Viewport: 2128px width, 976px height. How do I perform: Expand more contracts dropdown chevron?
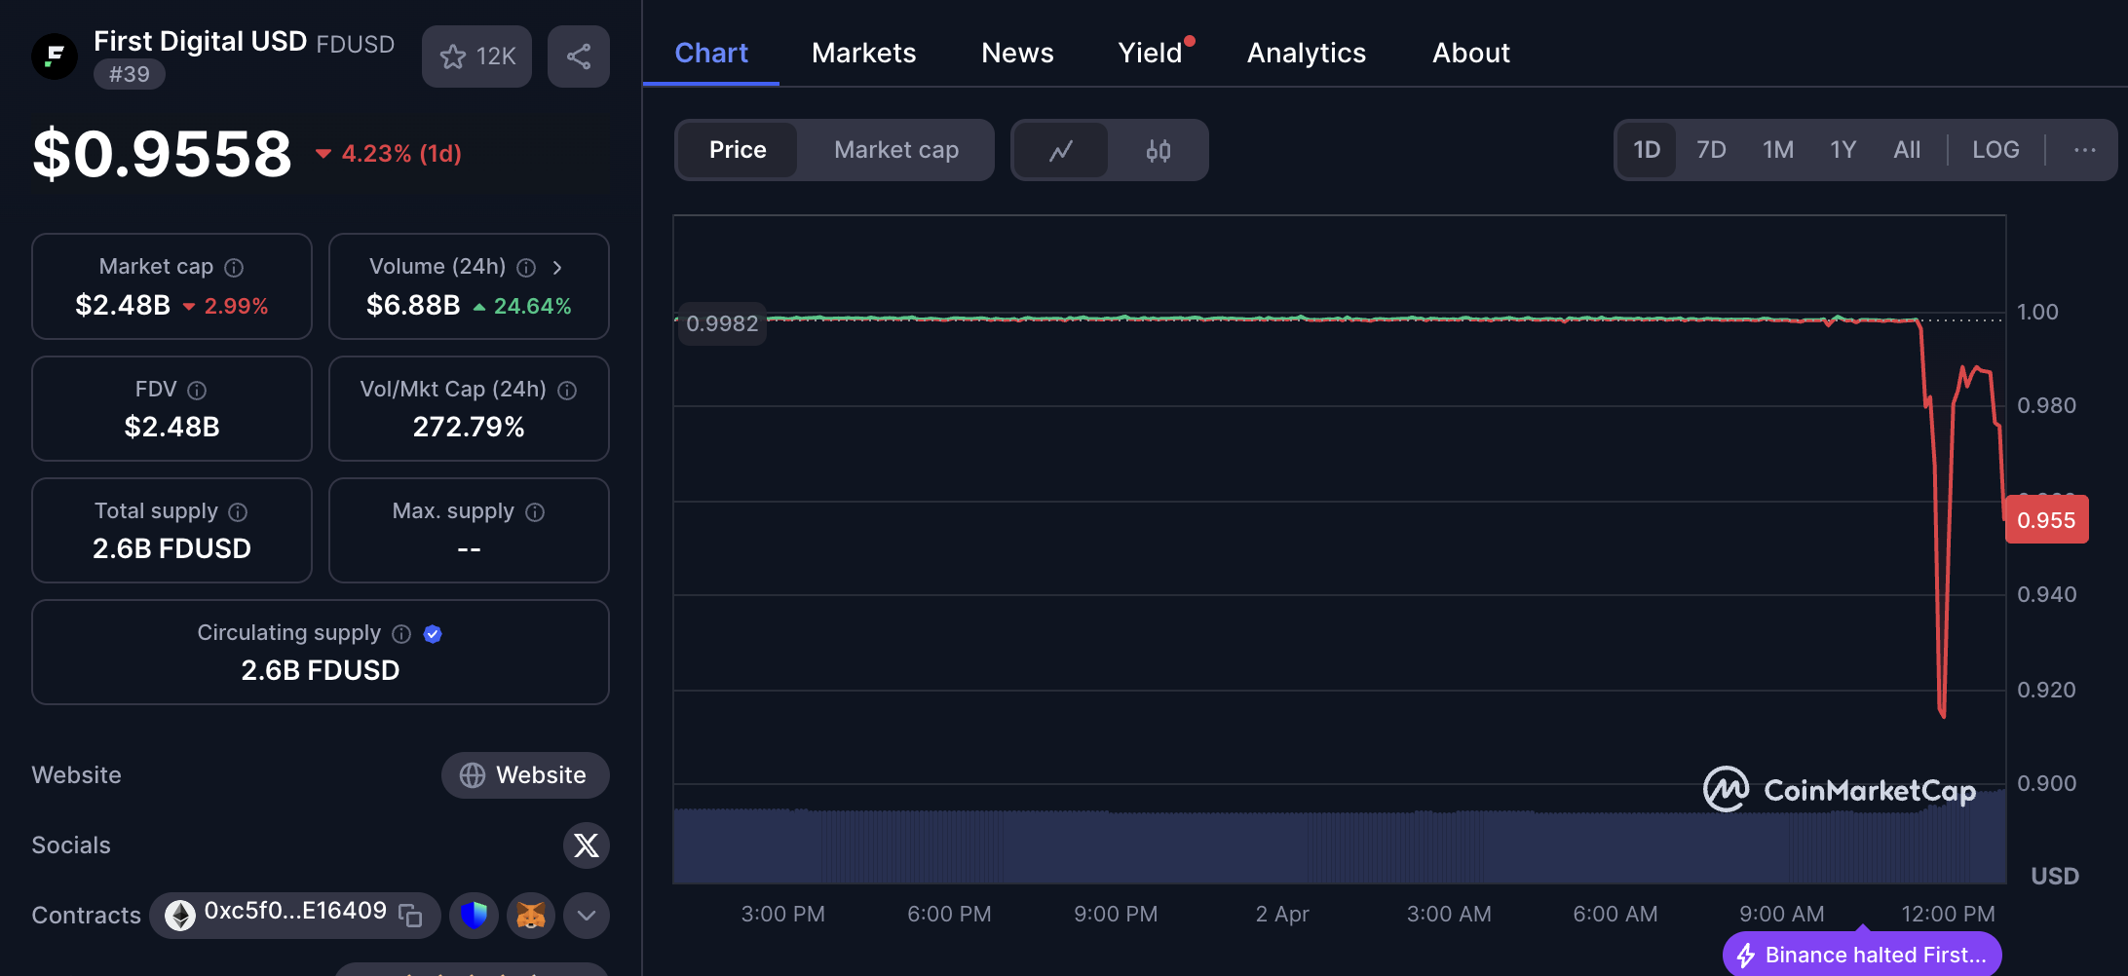[586, 916]
